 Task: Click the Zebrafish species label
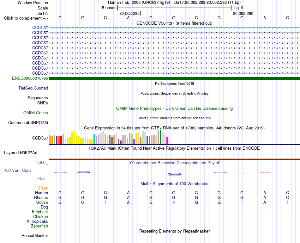click(39, 226)
